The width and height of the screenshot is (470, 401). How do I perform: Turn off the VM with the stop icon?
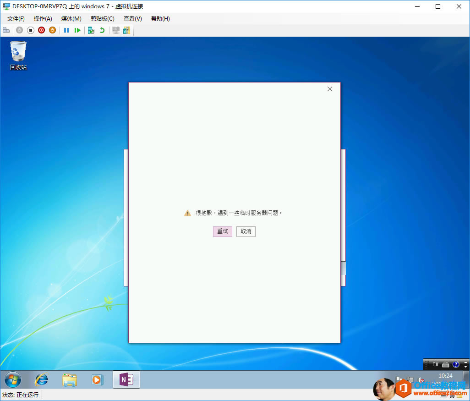click(30, 30)
